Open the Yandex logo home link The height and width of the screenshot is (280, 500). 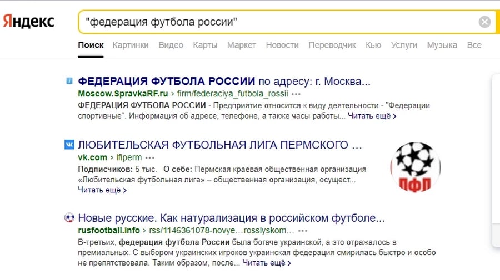point(28,21)
